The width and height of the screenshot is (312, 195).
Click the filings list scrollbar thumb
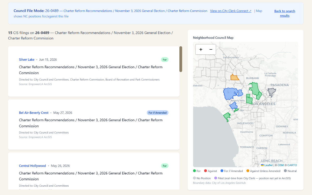(x=181, y=59)
